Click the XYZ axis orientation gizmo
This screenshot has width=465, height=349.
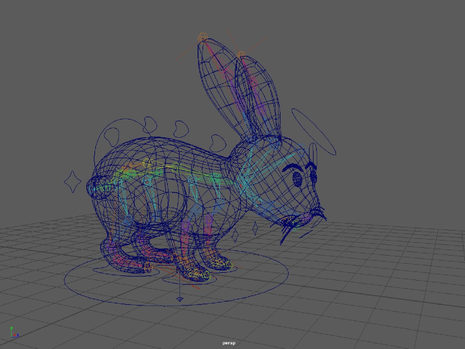click(x=14, y=332)
